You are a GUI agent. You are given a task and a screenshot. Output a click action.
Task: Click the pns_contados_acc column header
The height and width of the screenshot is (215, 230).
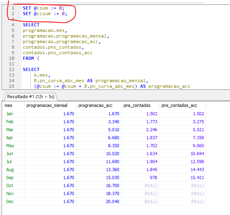[182, 106]
